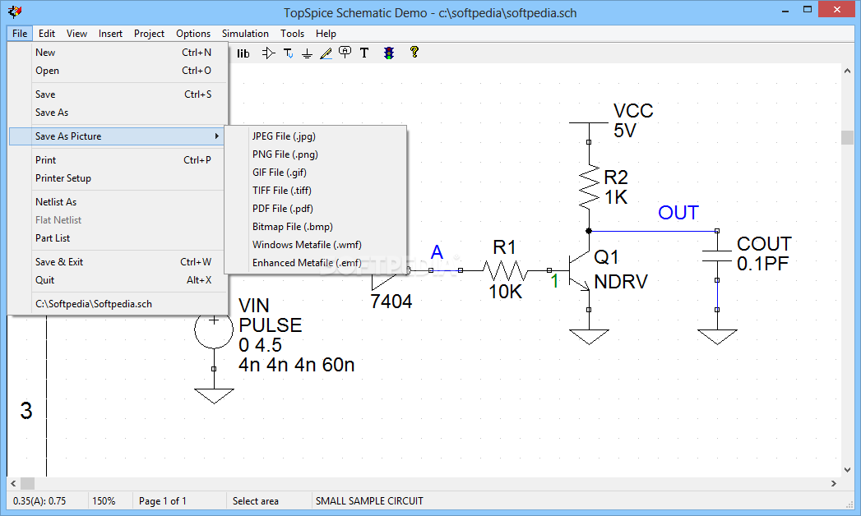Export as Windows Metafile (.wmf)

pyautogui.click(x=315, y=245)
